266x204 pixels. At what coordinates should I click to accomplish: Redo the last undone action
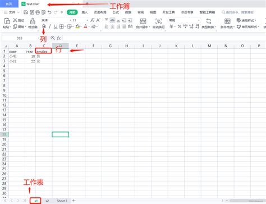pyautogui.click(x=56, y=12)
